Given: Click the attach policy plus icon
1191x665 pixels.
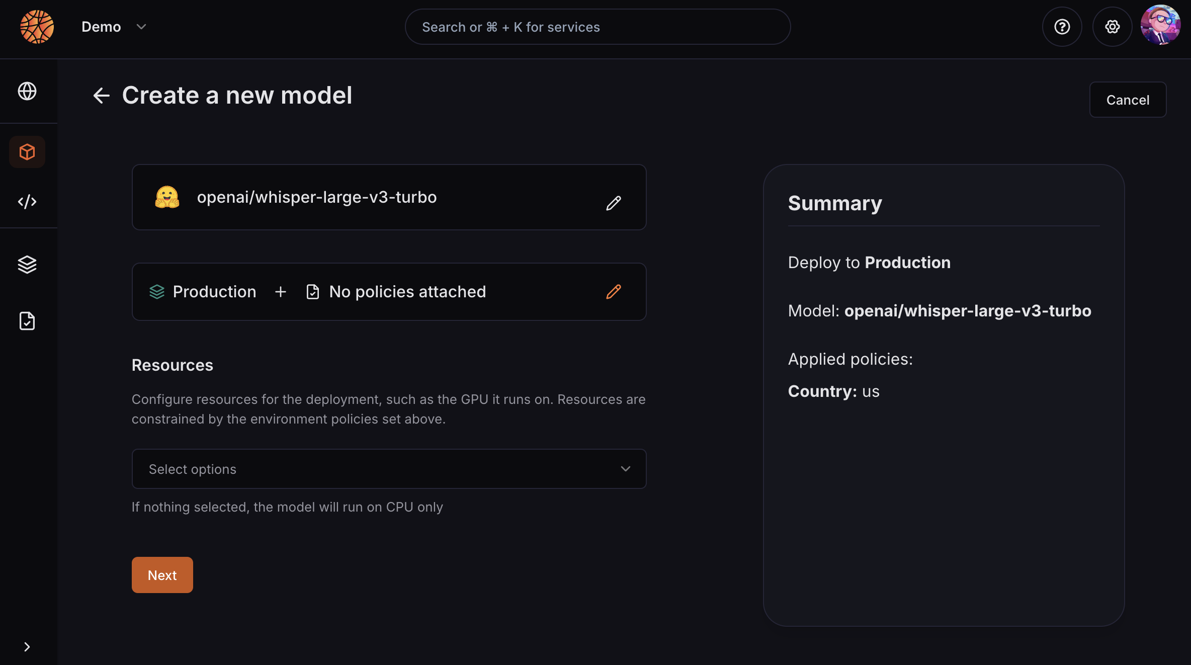Looking at the screenshot, I should click(x=281, y=291).
